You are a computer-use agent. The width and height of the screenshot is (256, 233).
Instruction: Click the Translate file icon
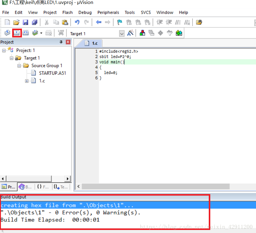pyautogui.click(x=7, y=33)
